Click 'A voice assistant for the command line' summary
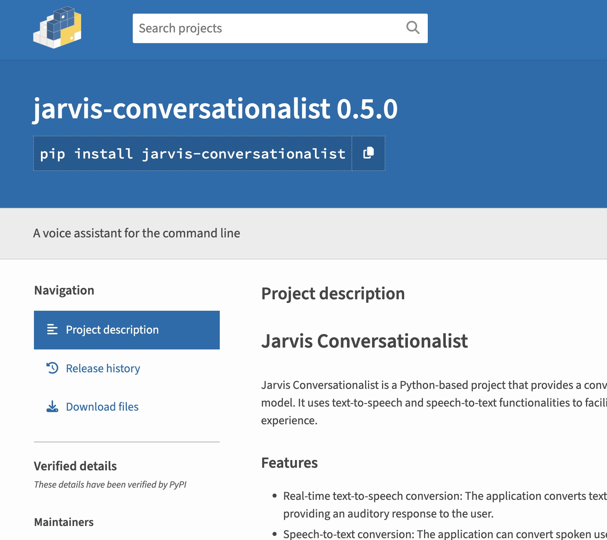Screen dimensions: 607x540 (136, 233)
